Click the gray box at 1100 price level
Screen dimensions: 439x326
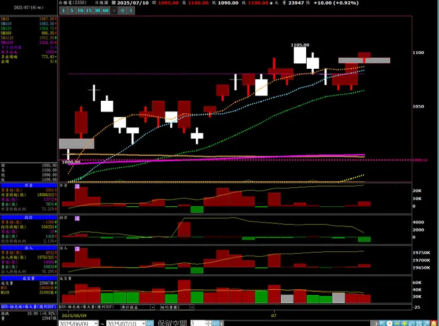(364, 60)
